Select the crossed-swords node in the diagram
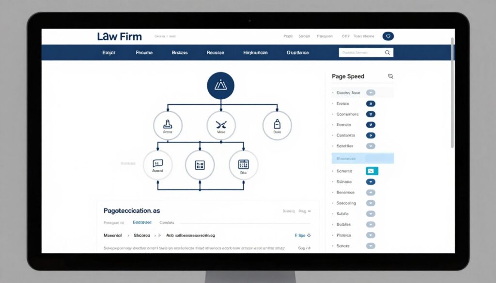496x283 pixels. coord(221,125)
